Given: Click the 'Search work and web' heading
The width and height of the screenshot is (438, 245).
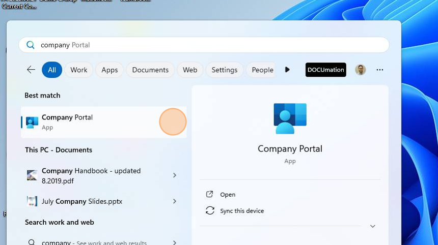Looking at the screenshot, I should click(x=60, y=222).
